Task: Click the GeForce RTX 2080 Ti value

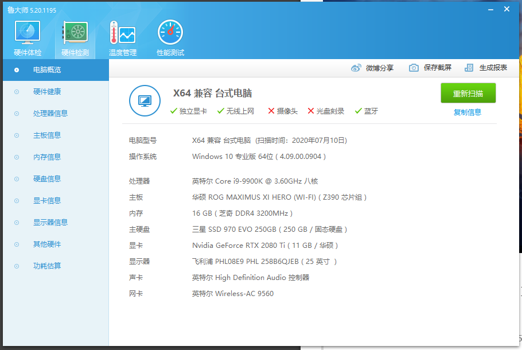Action: tap(265, 246)
